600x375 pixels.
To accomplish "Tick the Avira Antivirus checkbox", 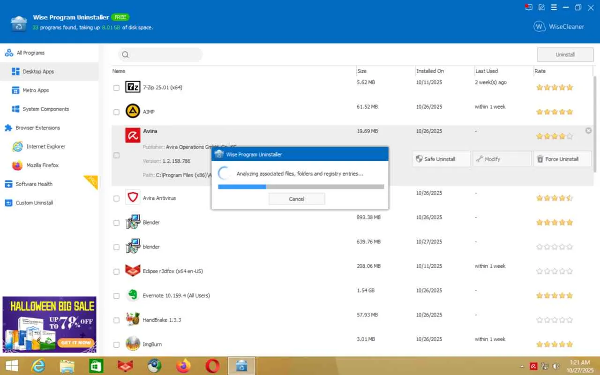I will 116,198.
